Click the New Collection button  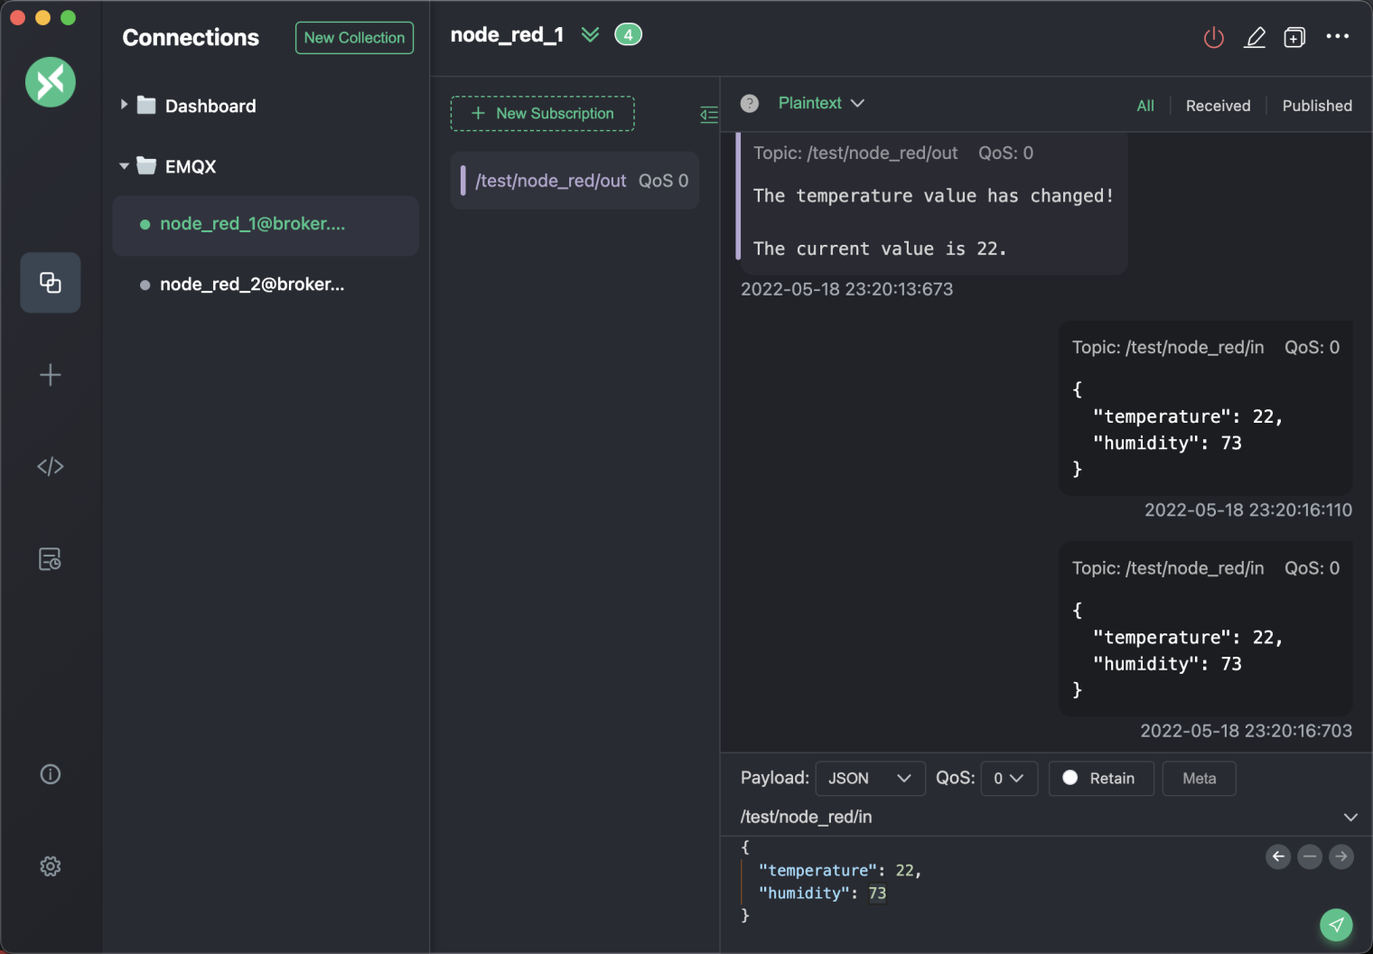354,38
